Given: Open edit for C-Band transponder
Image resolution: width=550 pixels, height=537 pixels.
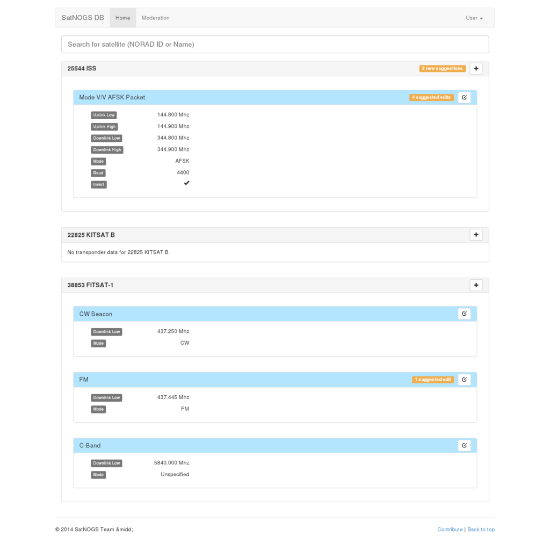Looking at the screenshot, I should coord(464,445).
